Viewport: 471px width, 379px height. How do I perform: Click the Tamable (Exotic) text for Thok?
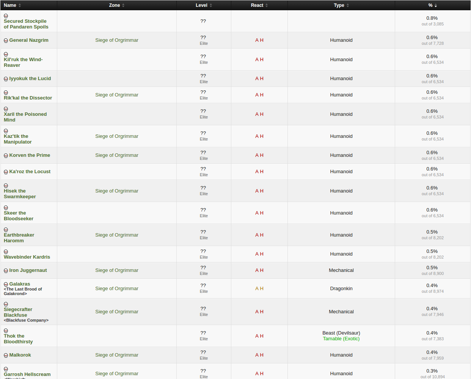341,339
